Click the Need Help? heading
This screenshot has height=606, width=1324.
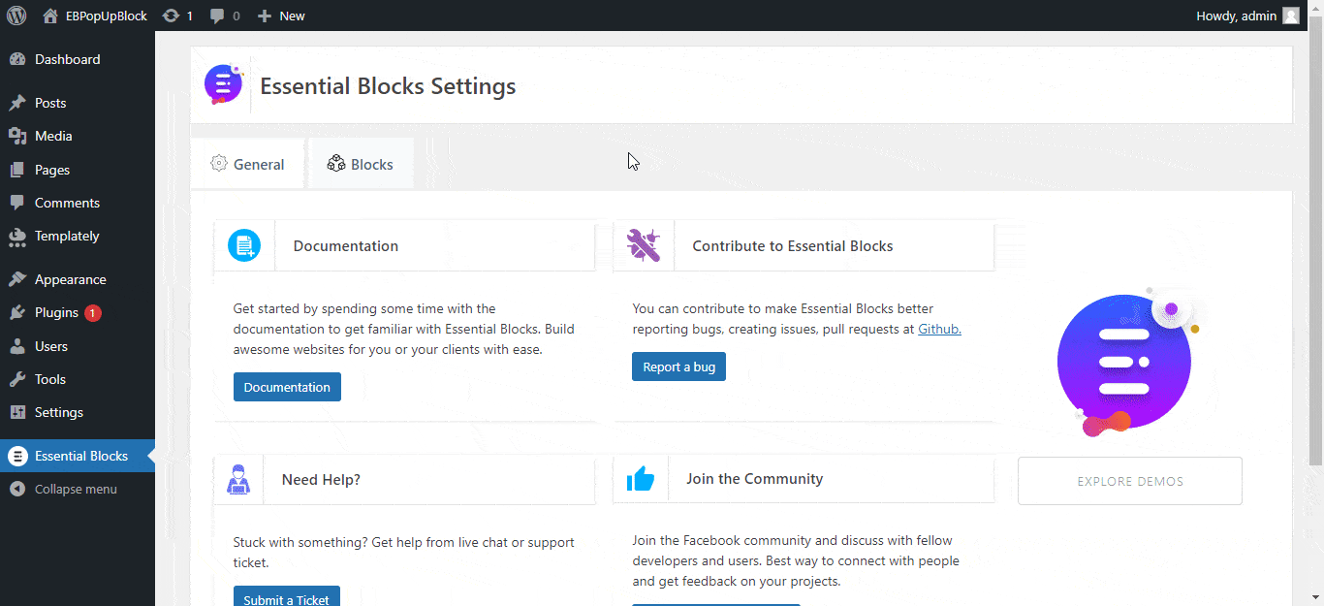321,479
